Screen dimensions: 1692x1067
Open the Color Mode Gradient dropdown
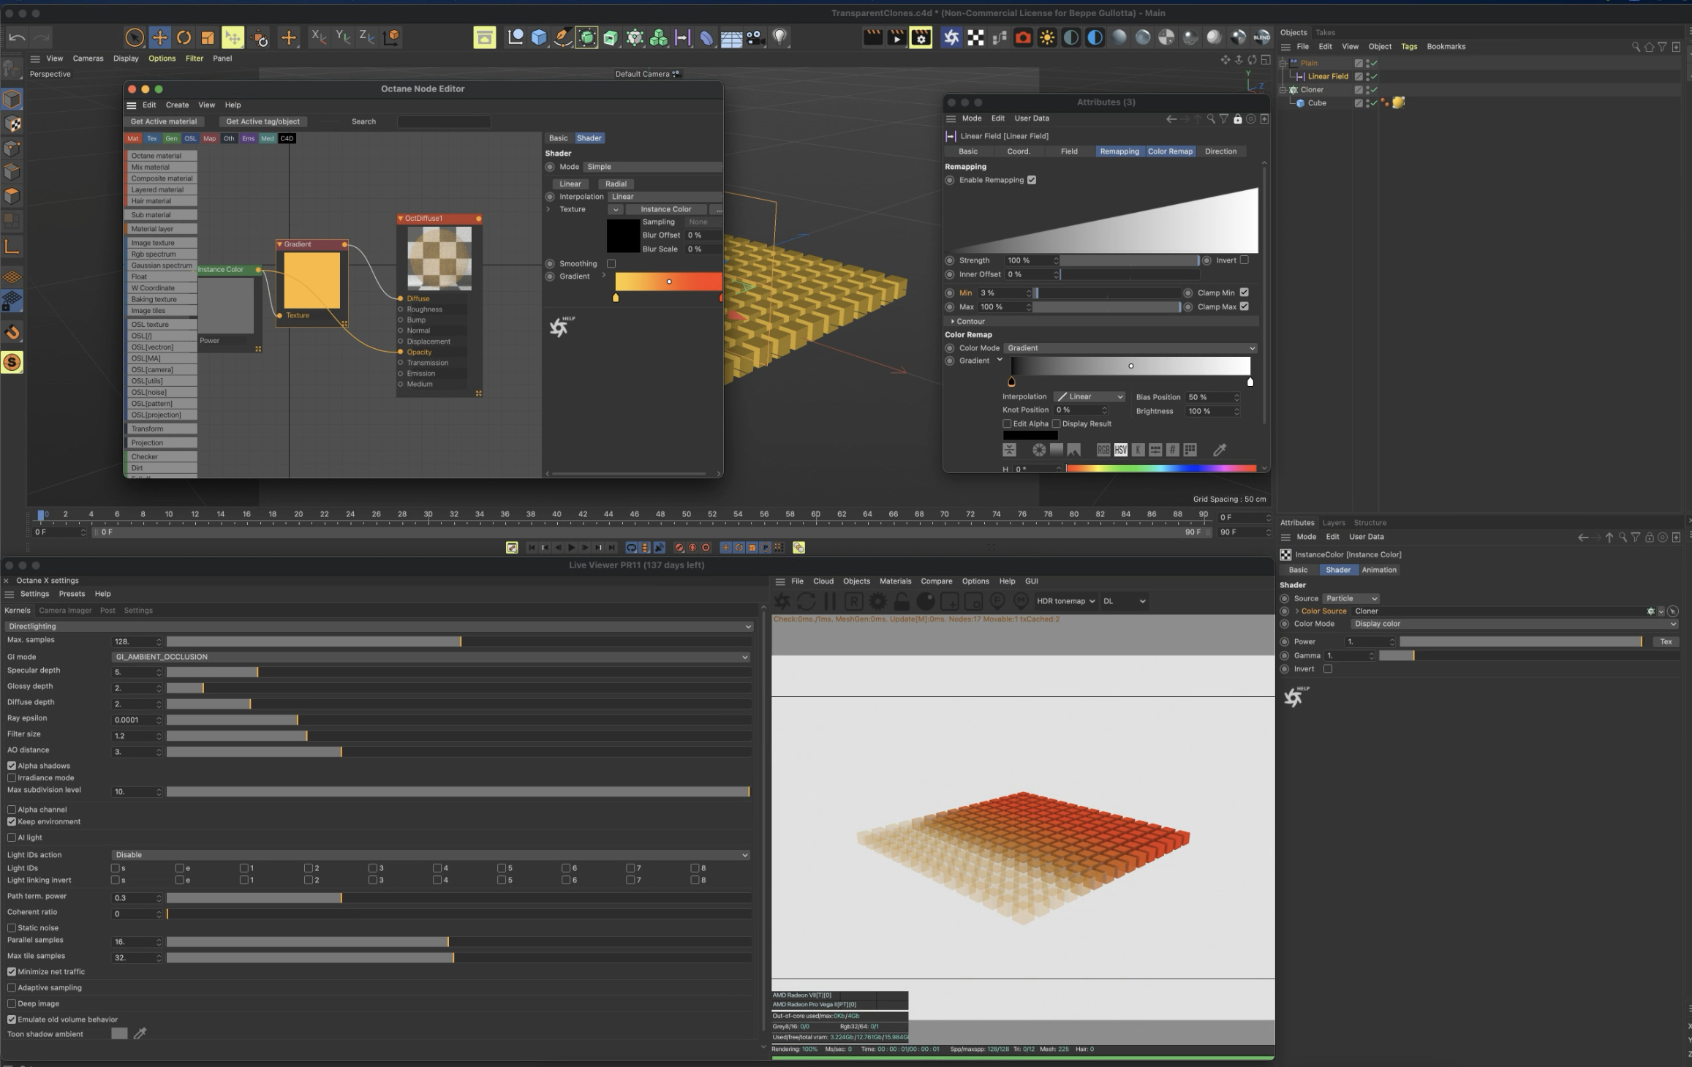coord(1130,348)
